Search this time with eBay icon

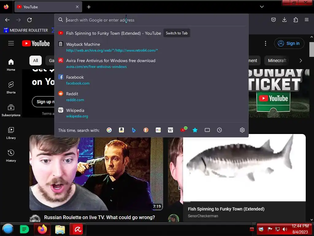point(158,130)
